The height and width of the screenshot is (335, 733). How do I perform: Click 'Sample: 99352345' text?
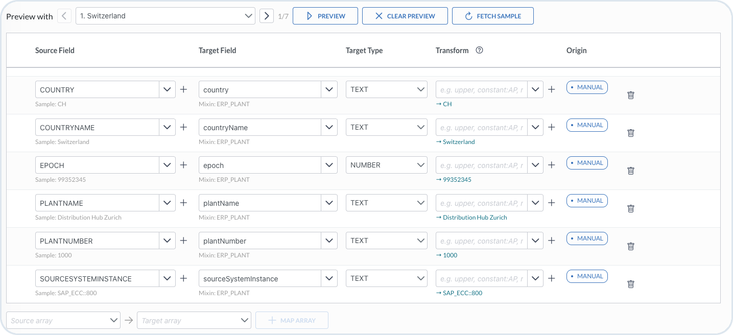[x=60, y=180]
